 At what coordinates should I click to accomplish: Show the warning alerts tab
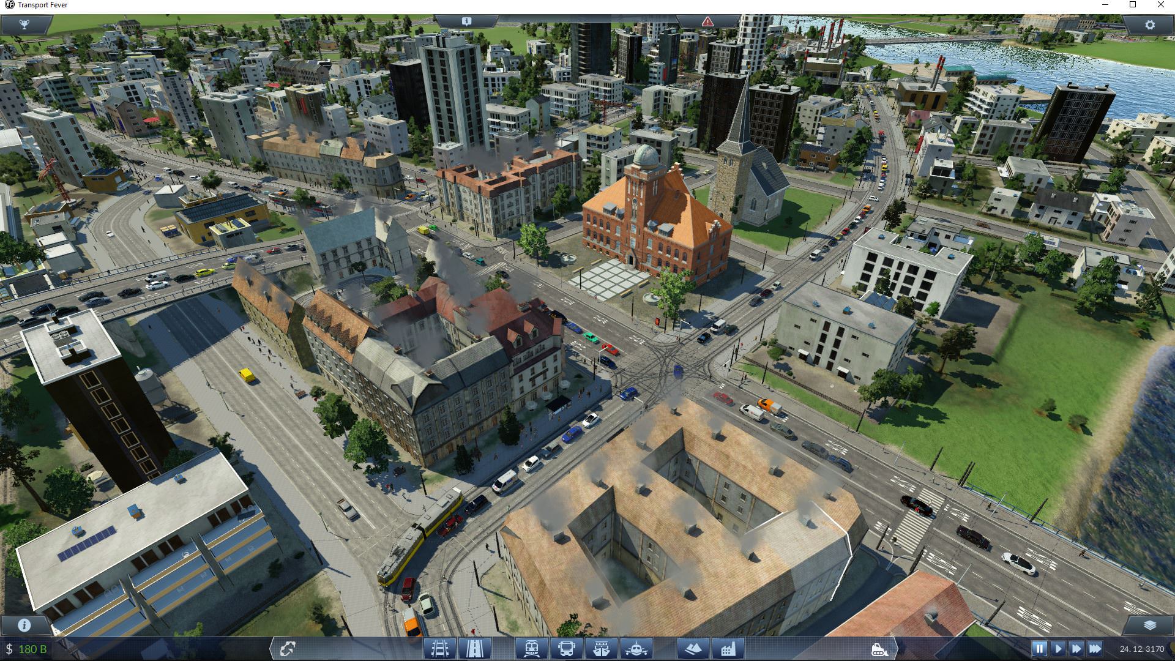click(x=708, y=21)
